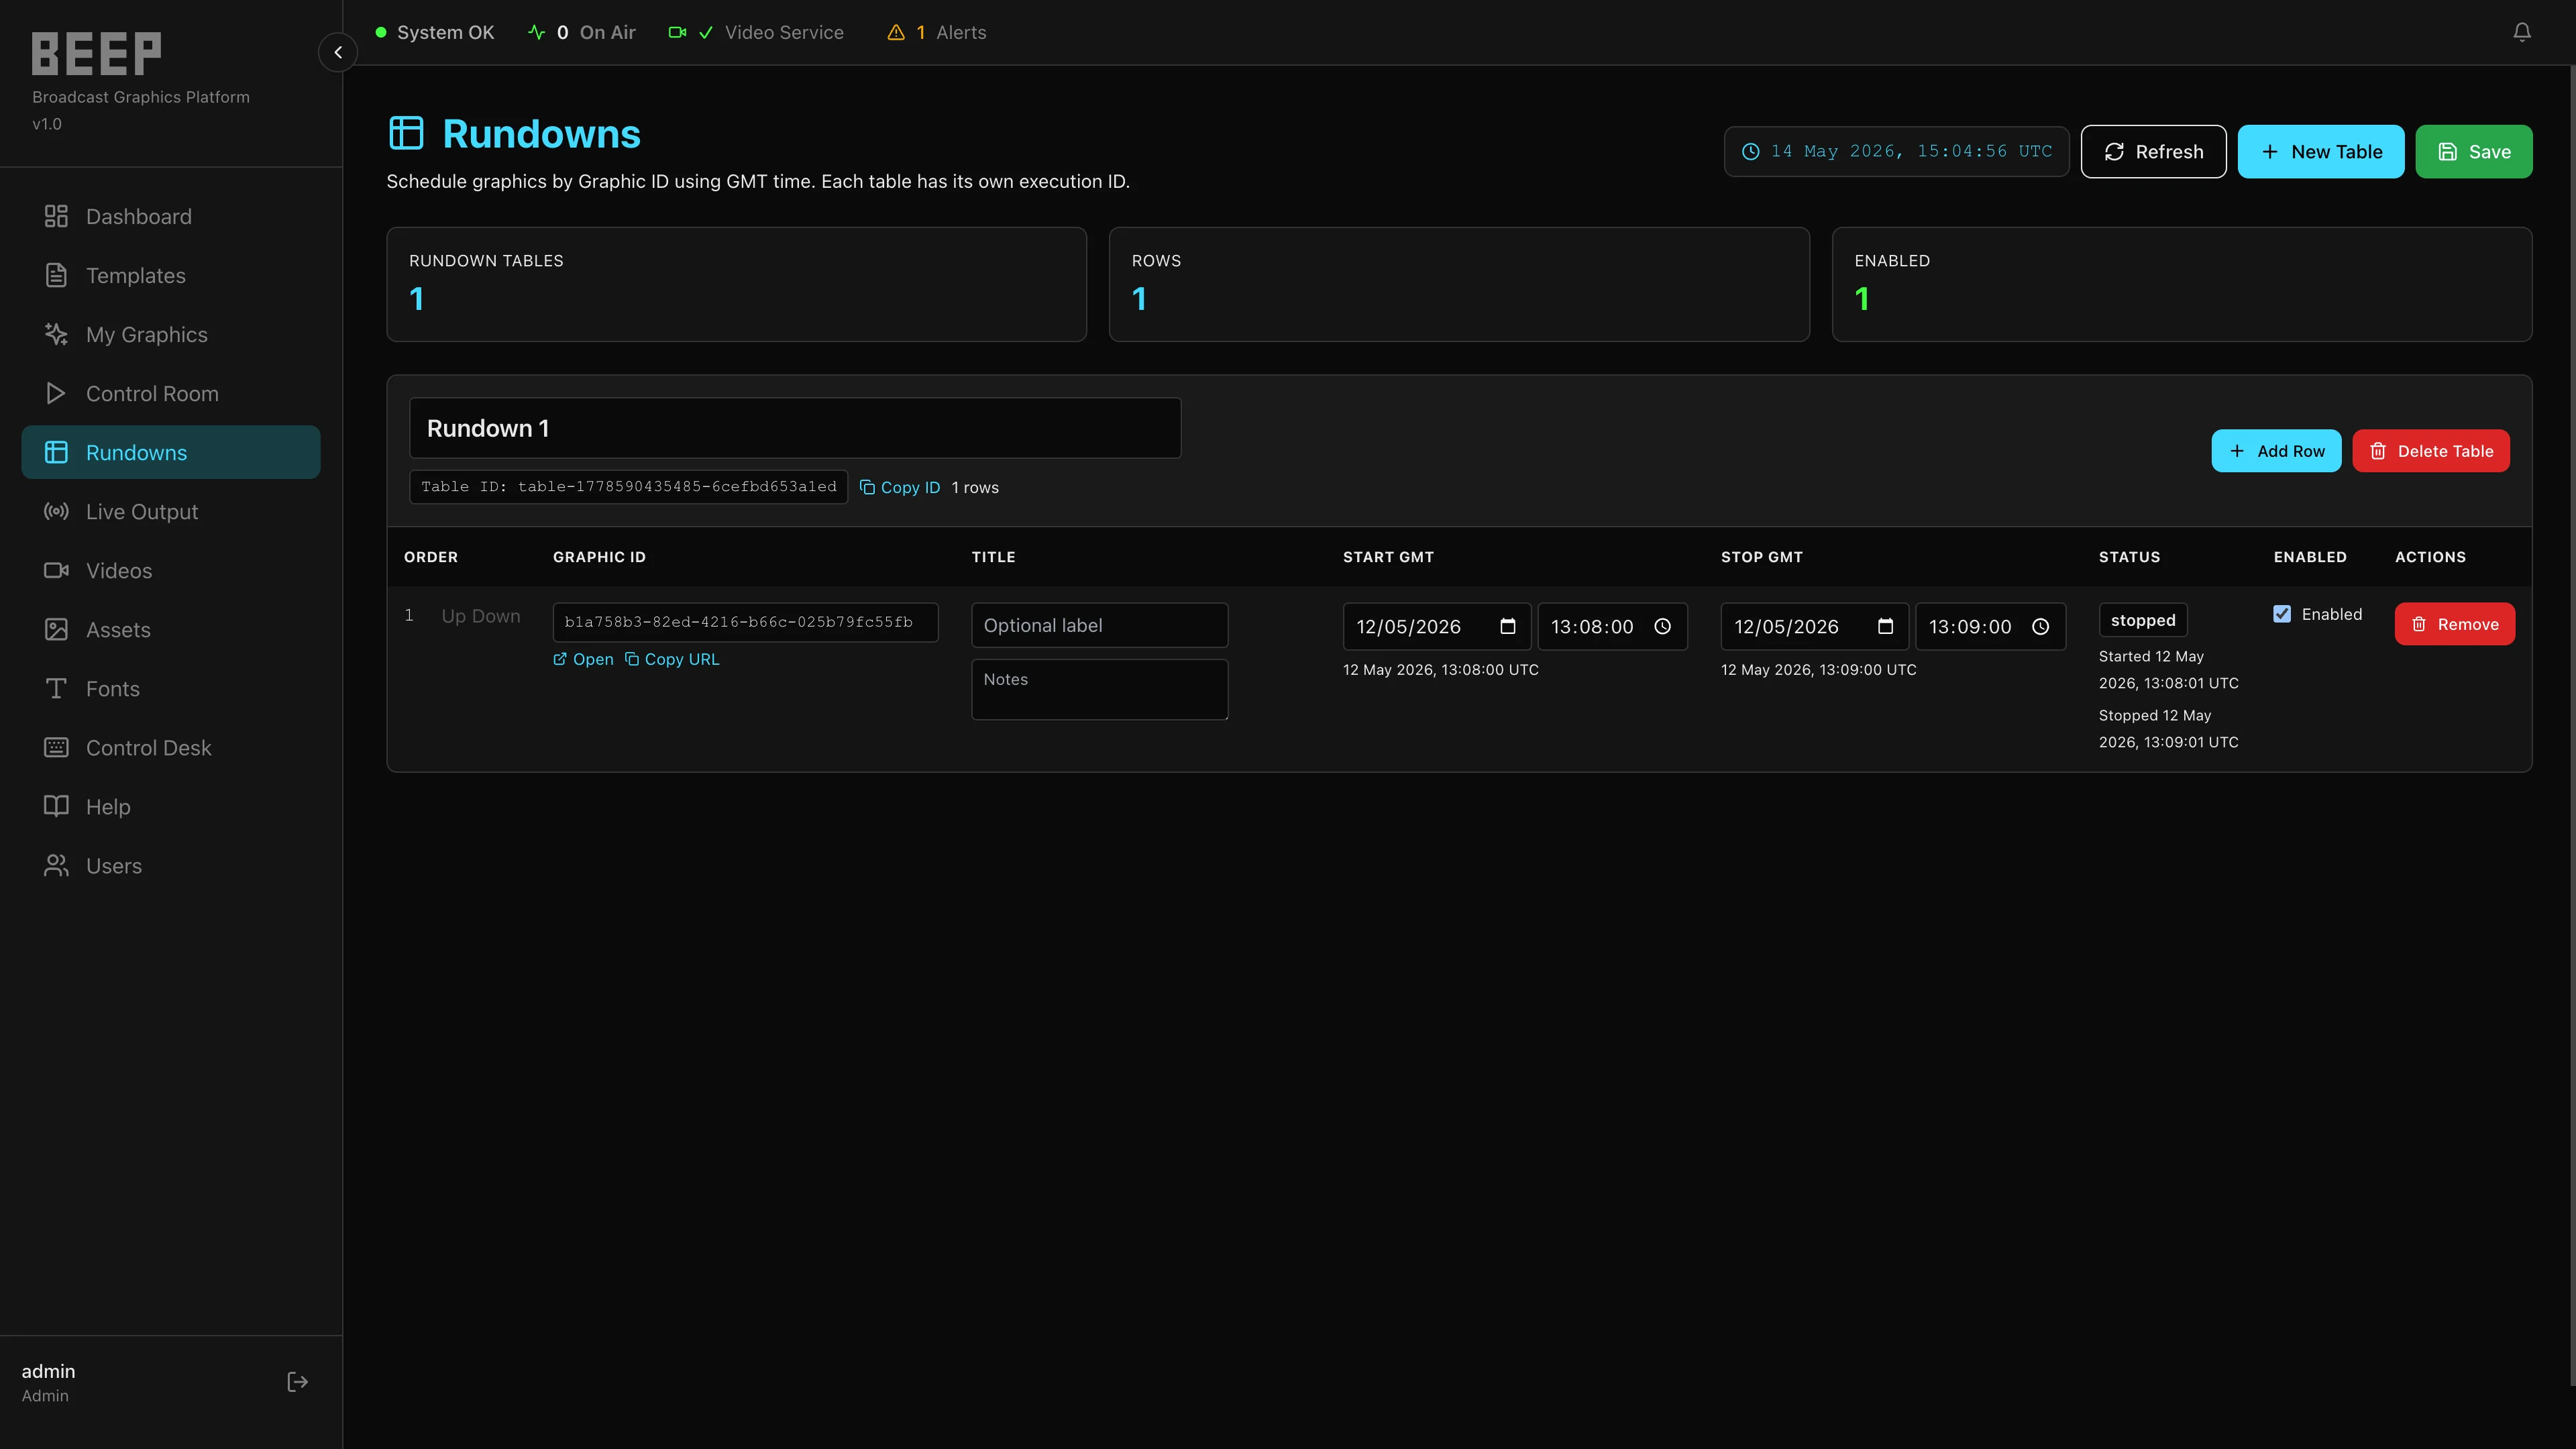
Task: Save the rundowns
Action: coord(2474,151)
